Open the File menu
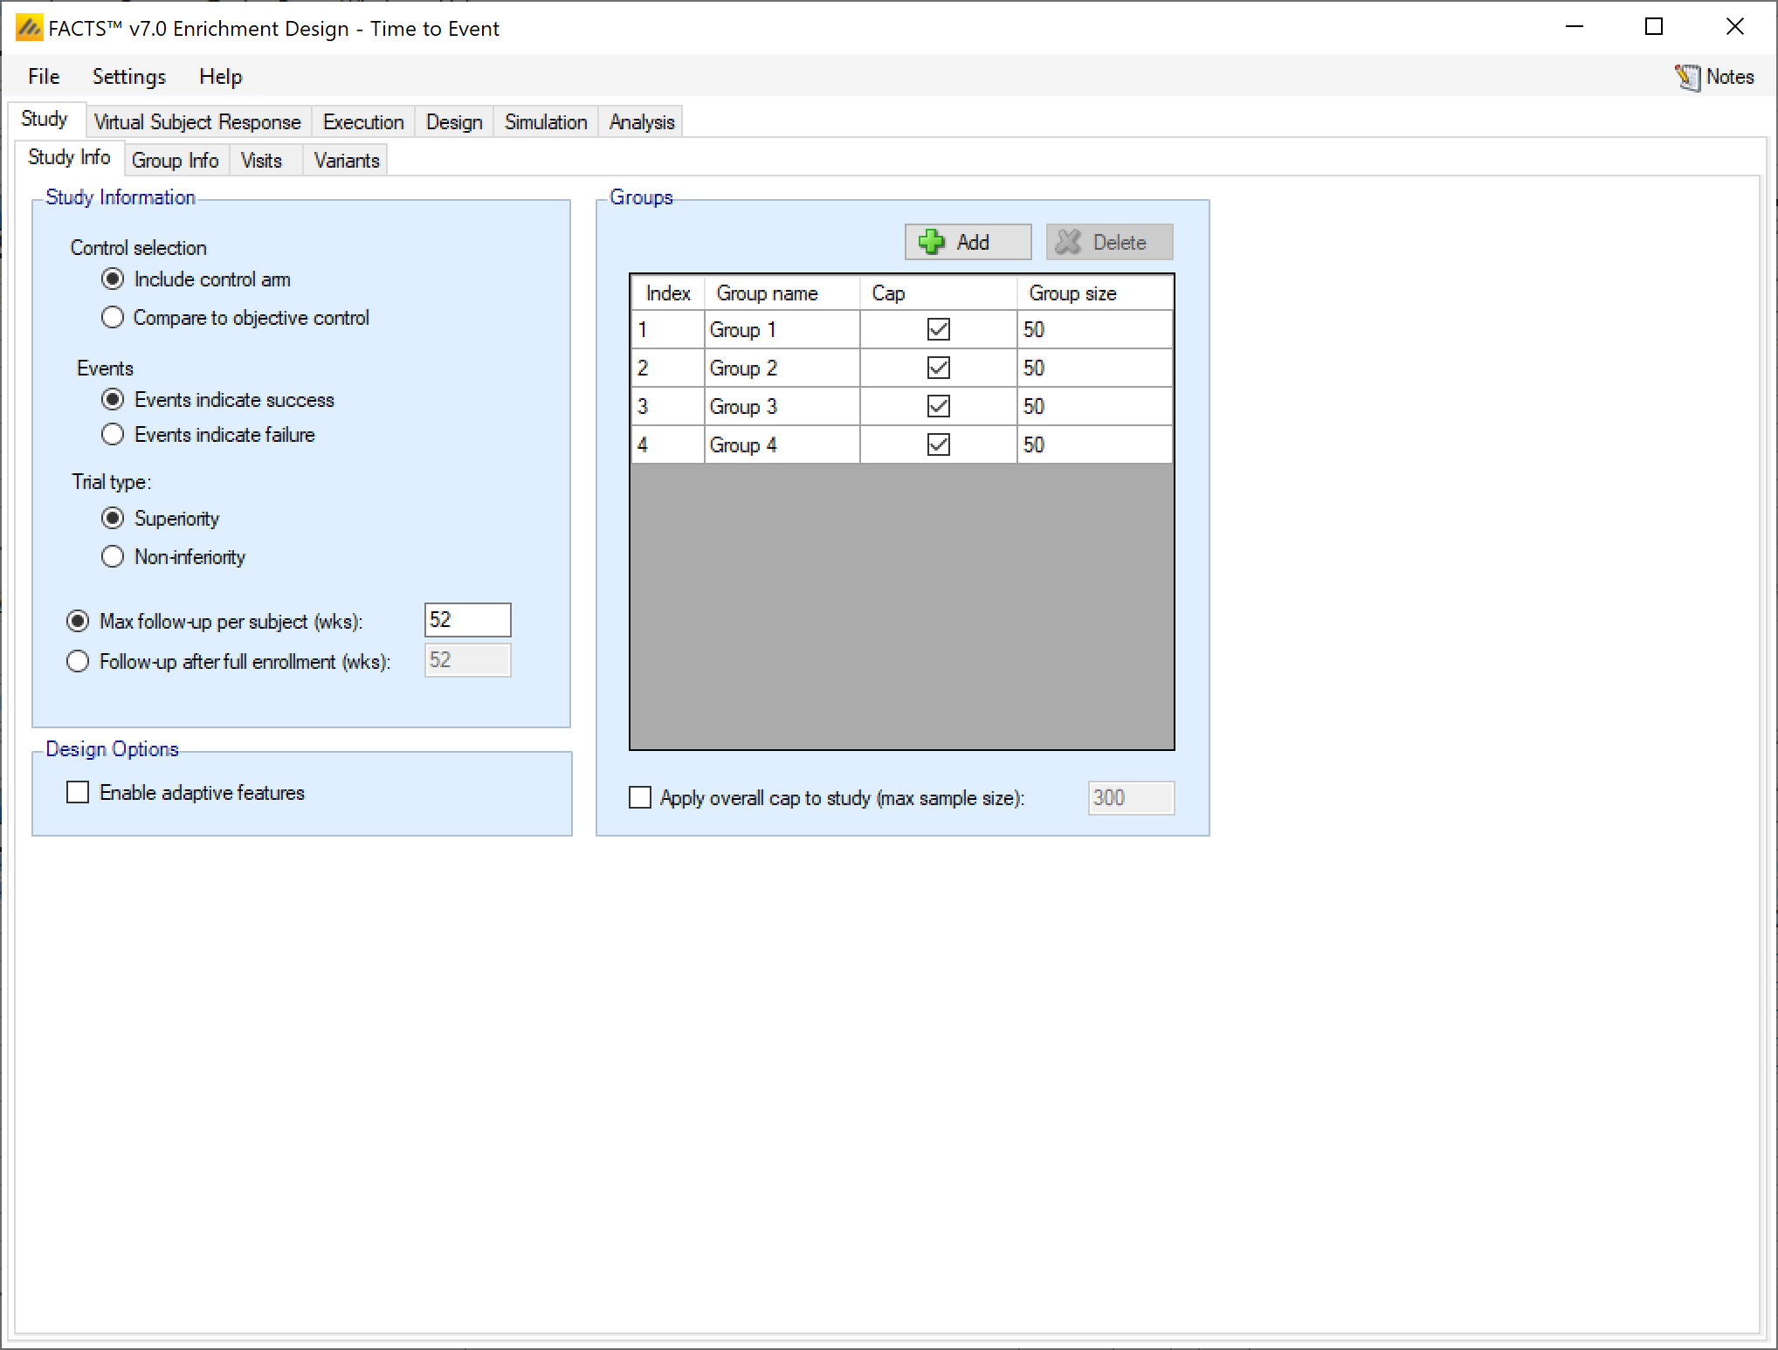 coord(44,77)
